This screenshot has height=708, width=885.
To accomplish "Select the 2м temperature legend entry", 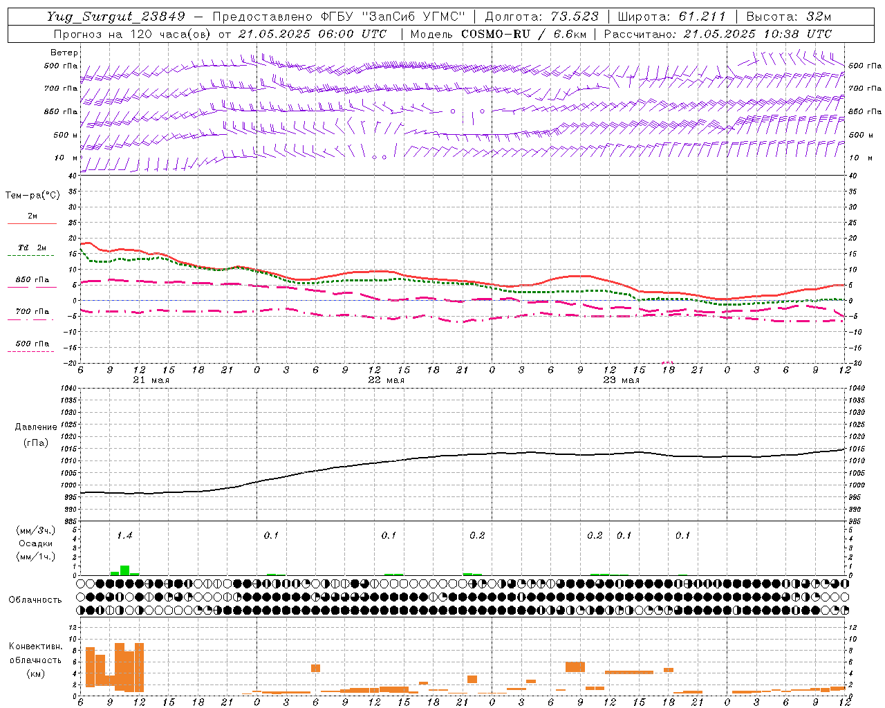I will click(32, 216).
